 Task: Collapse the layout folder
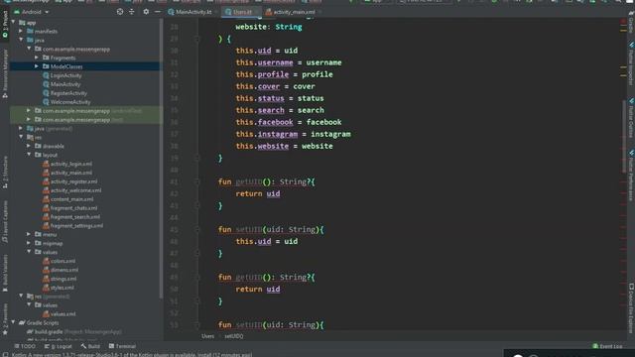(29, 155)
